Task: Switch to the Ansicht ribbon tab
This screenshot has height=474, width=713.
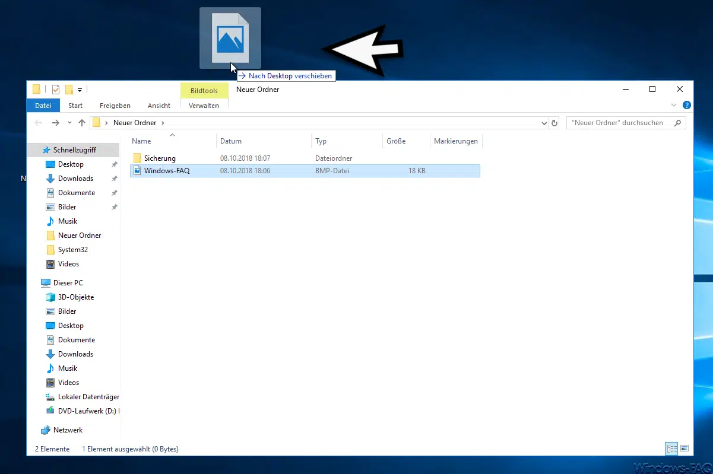Action: click(159, 106)
